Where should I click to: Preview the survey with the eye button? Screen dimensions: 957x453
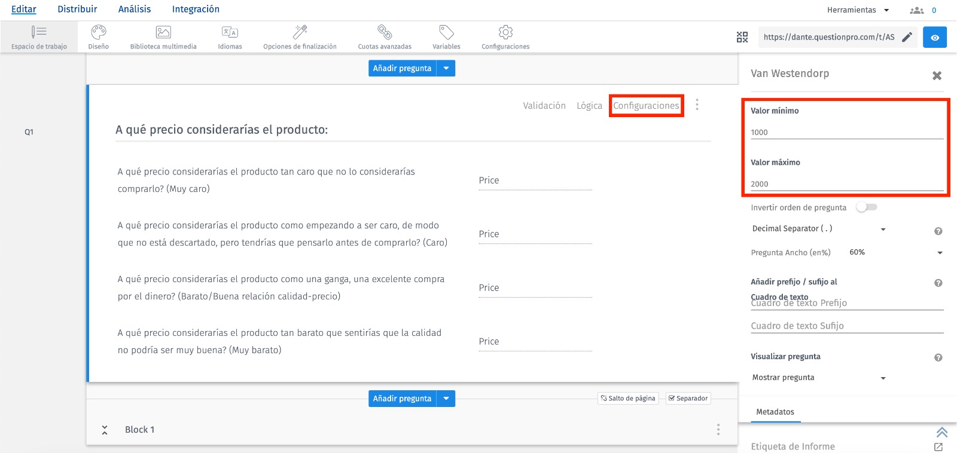pos(935,37)
